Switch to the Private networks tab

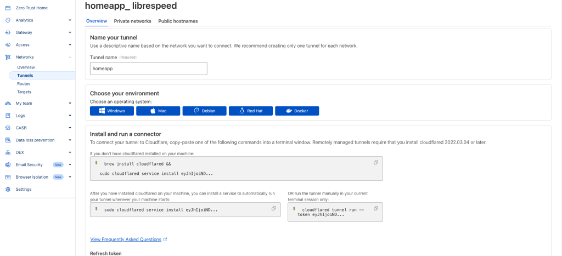tap(133, 21)
